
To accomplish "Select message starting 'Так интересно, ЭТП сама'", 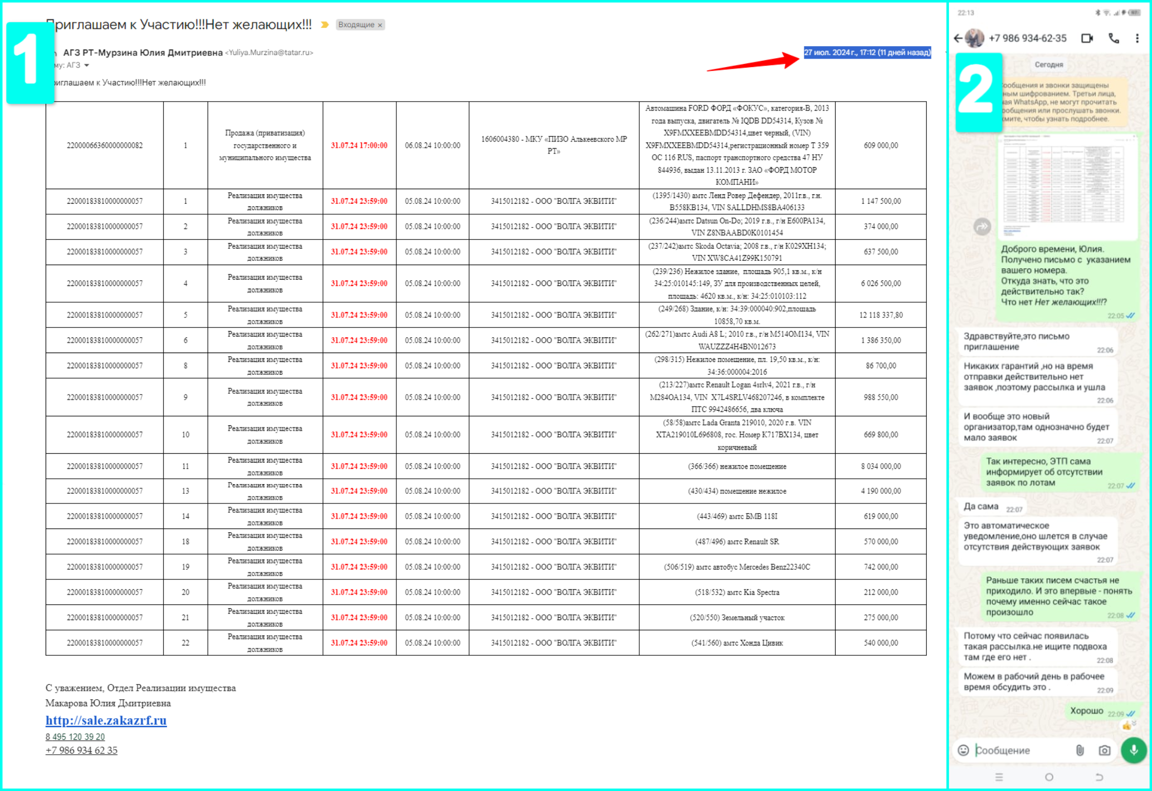I will point(1060,473).
